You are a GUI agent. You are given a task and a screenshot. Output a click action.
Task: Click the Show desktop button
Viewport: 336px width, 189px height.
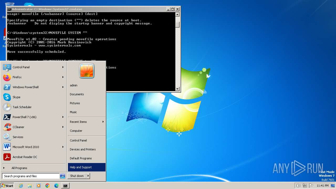coord(333,186)
